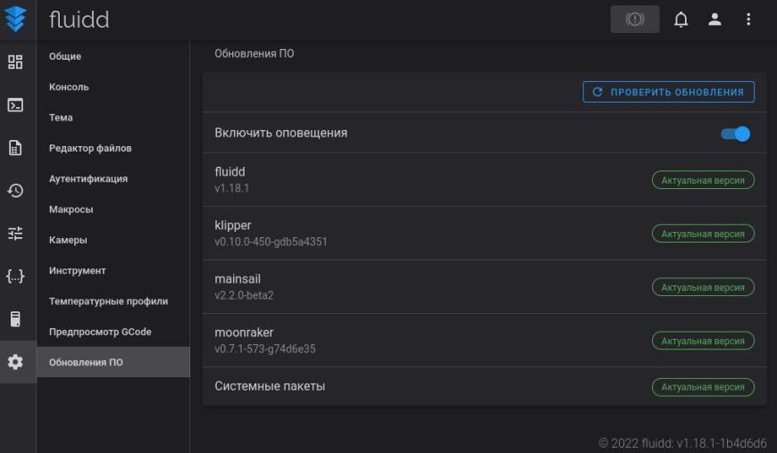Click footer version v1.18.1-1b4d6d6 text

tap(722, 443)
